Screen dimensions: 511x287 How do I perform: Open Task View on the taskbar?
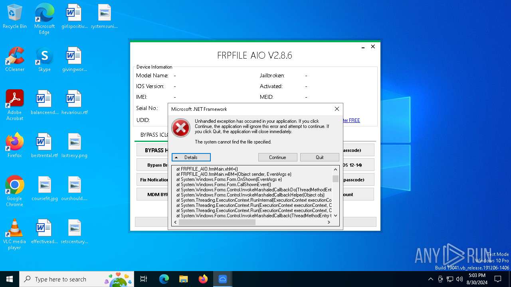click(144, 279)
